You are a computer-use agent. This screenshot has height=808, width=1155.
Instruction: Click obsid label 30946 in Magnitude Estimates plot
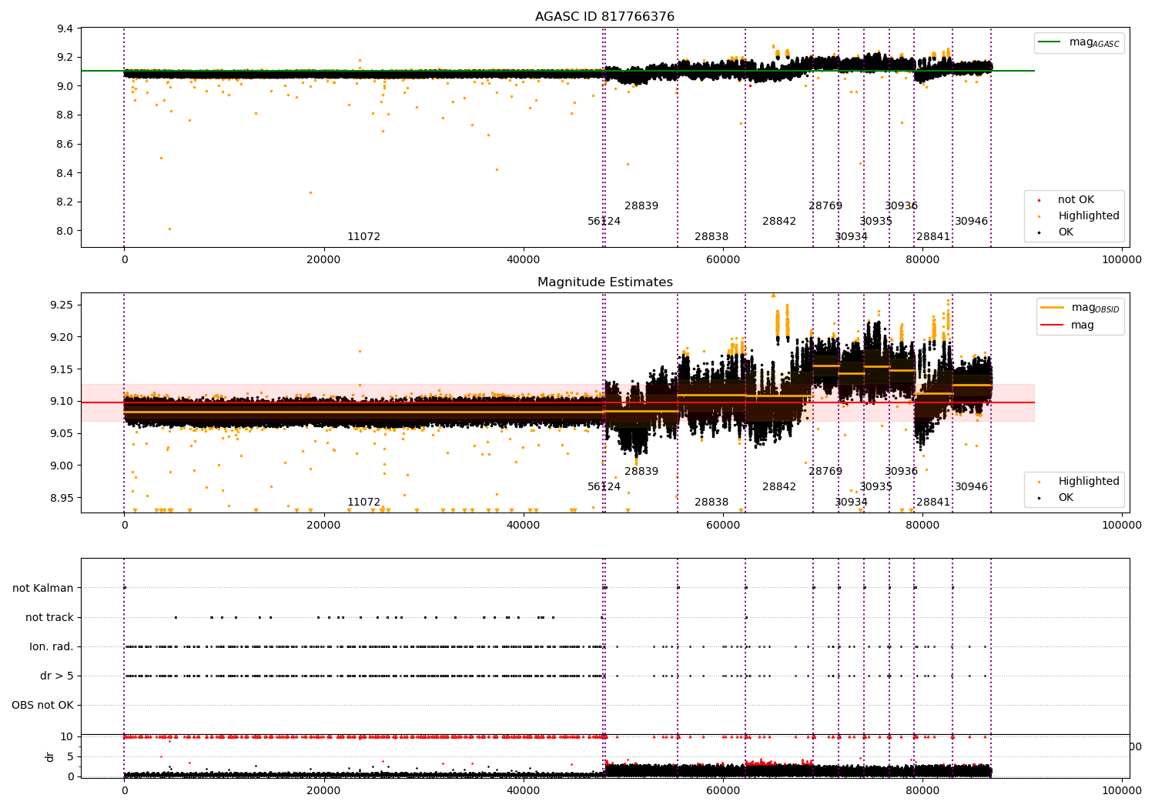pyautogui.click(x=971, y=487)
